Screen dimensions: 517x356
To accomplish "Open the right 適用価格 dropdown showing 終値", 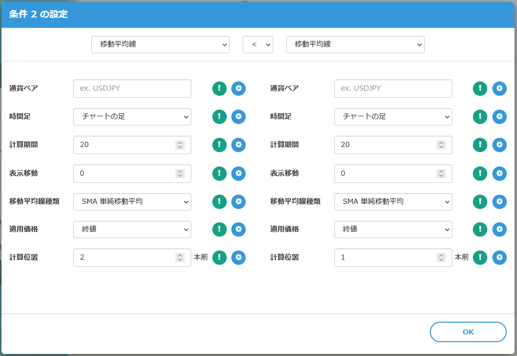I will [x=393, y=229].
